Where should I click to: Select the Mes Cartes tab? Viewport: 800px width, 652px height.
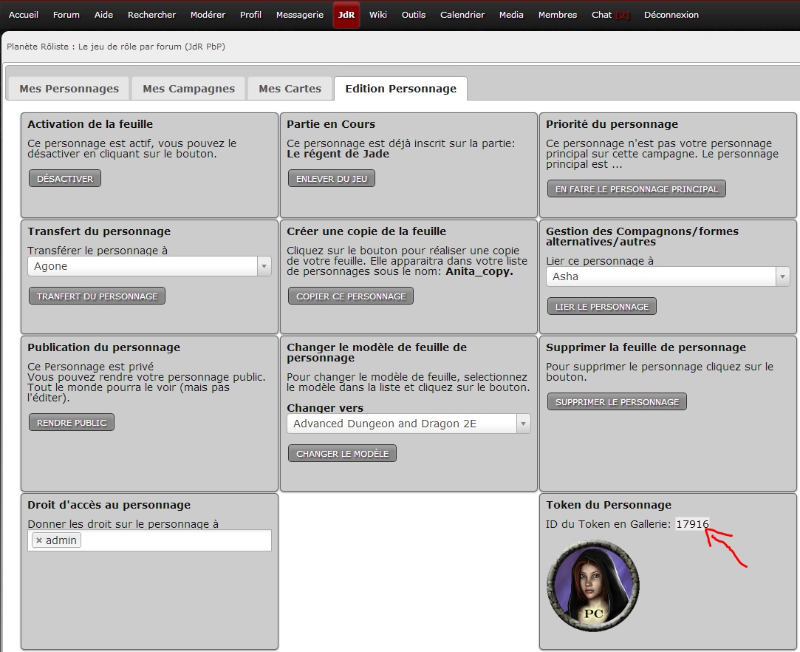point(290,89)
